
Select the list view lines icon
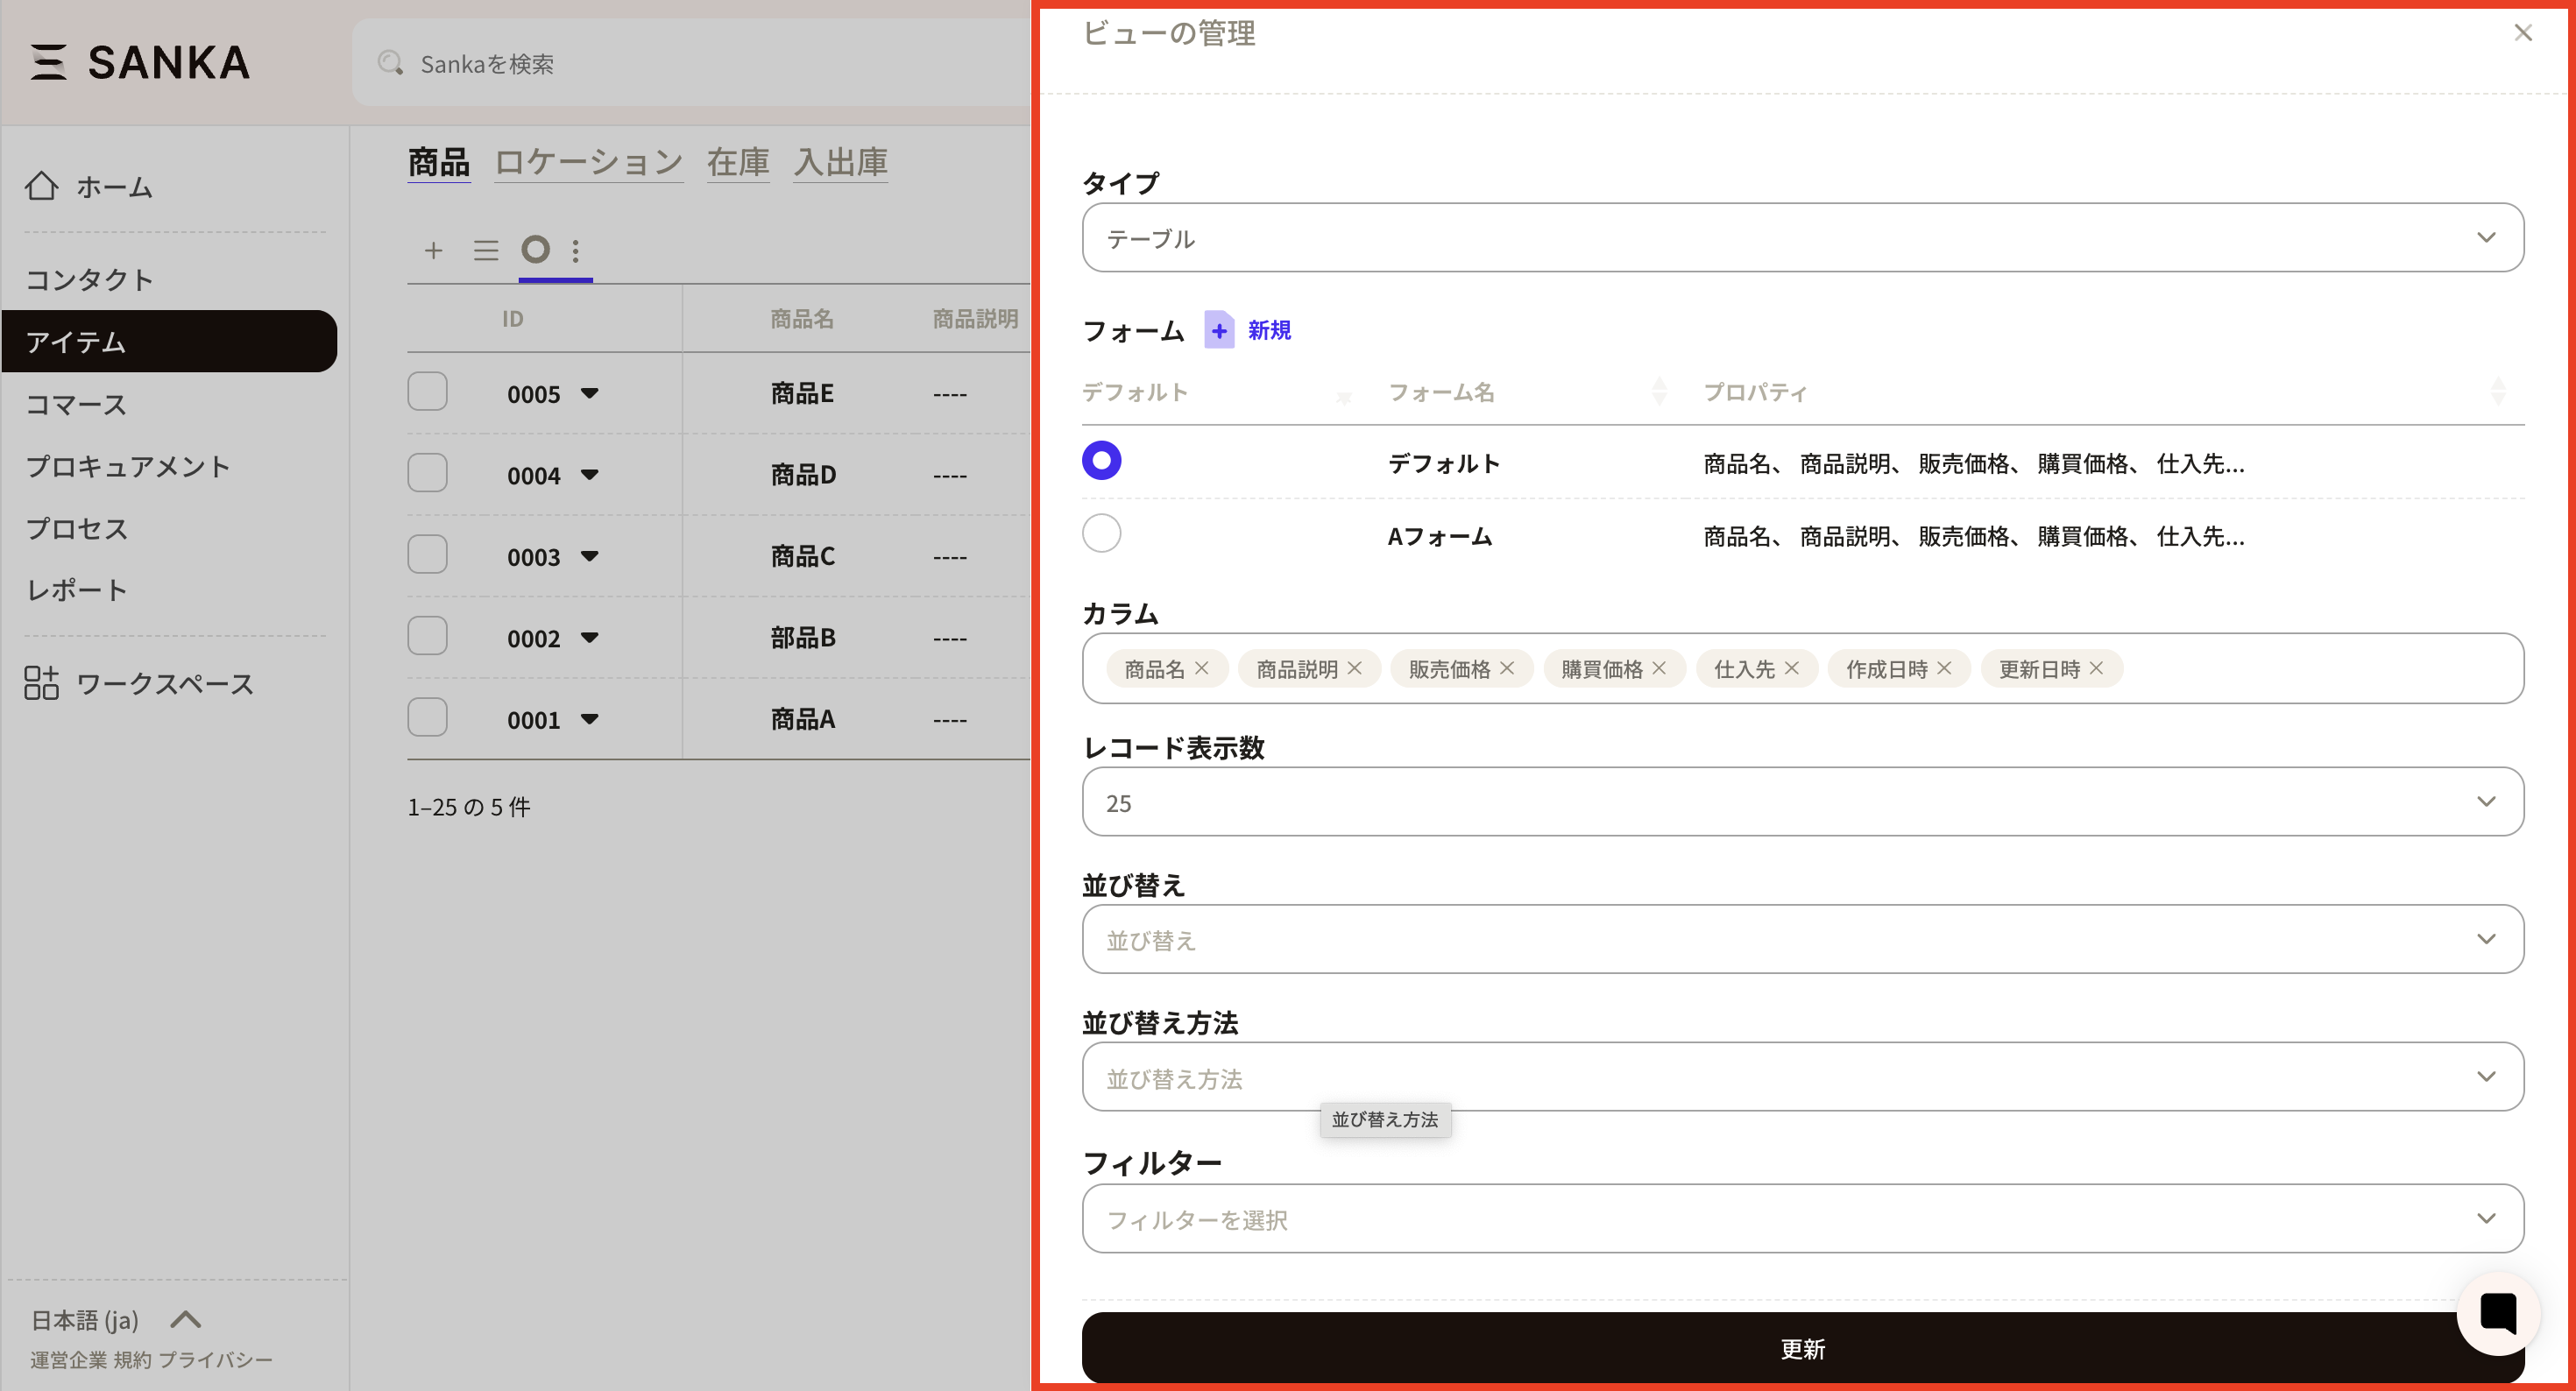(x=486, y=250)
